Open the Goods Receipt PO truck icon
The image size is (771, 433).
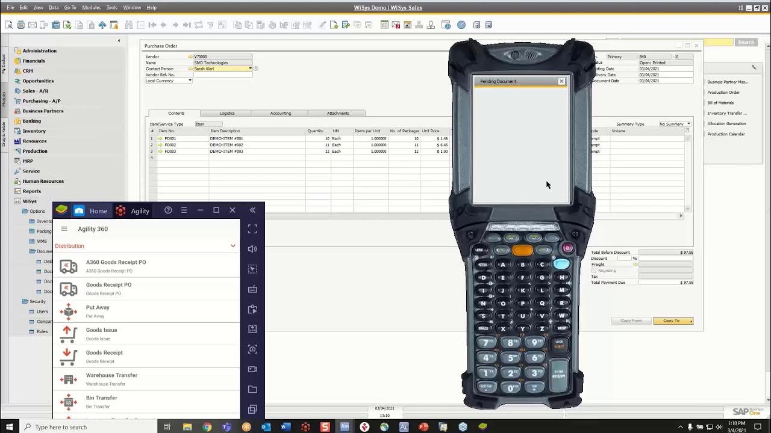69,289
